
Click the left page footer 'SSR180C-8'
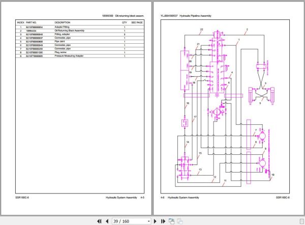click(x=22, y=198)
